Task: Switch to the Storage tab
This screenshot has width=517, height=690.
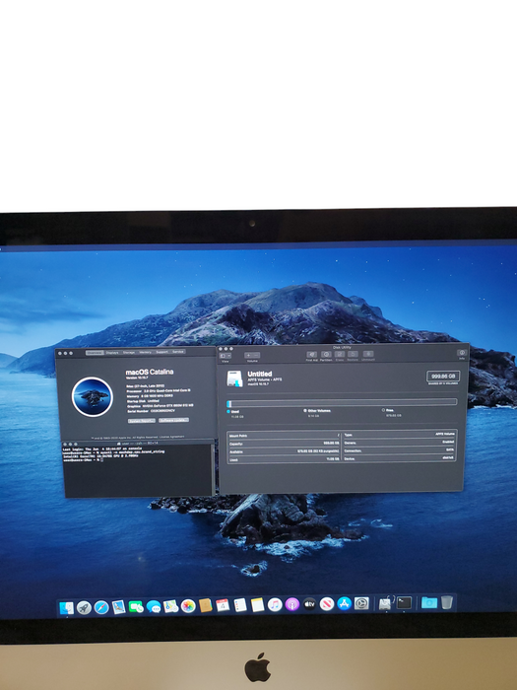Action: tap(129, 353)
